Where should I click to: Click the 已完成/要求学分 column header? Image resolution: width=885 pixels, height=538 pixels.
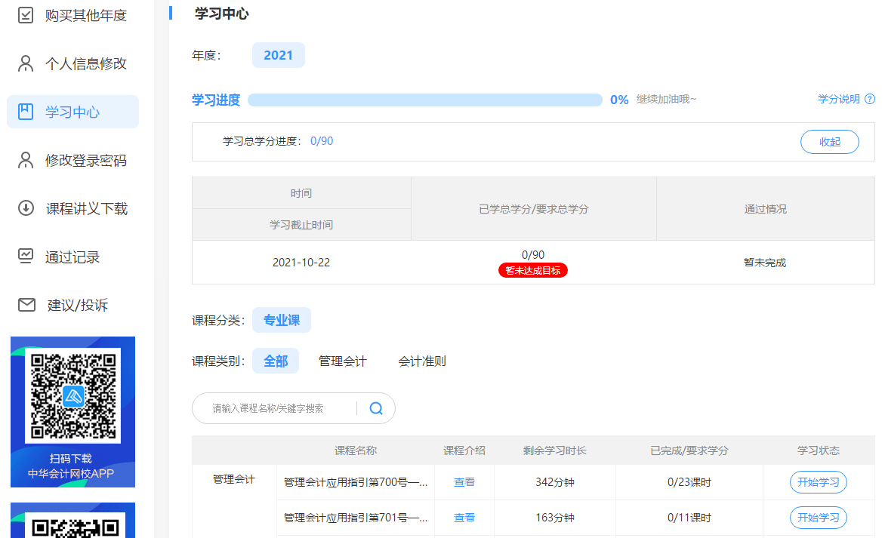coord(689,450)
